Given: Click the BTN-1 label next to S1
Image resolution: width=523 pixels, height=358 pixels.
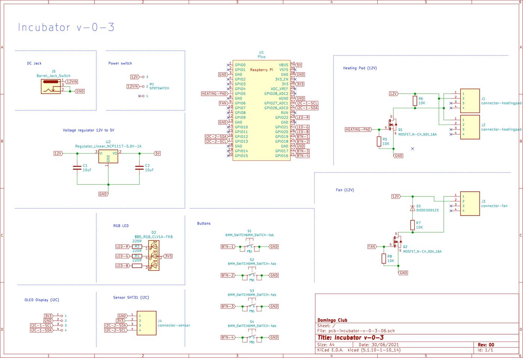Looking at the screenshot, I should coord(228,246).
